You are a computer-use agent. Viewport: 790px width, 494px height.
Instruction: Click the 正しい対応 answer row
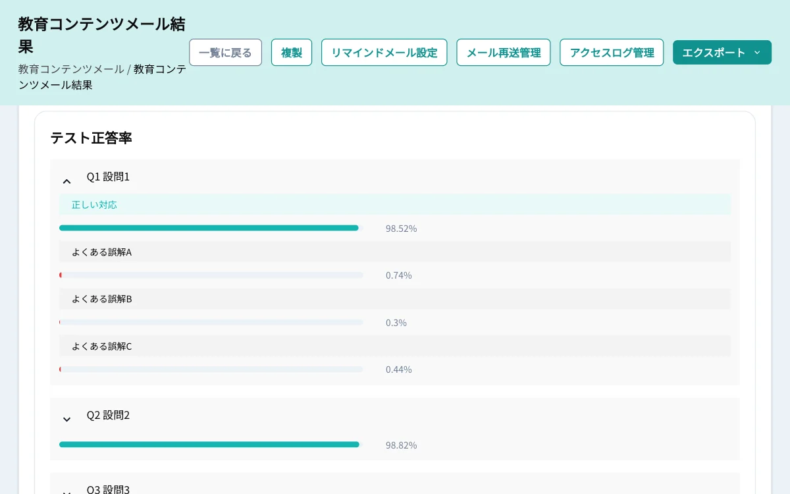coord(395,205)
